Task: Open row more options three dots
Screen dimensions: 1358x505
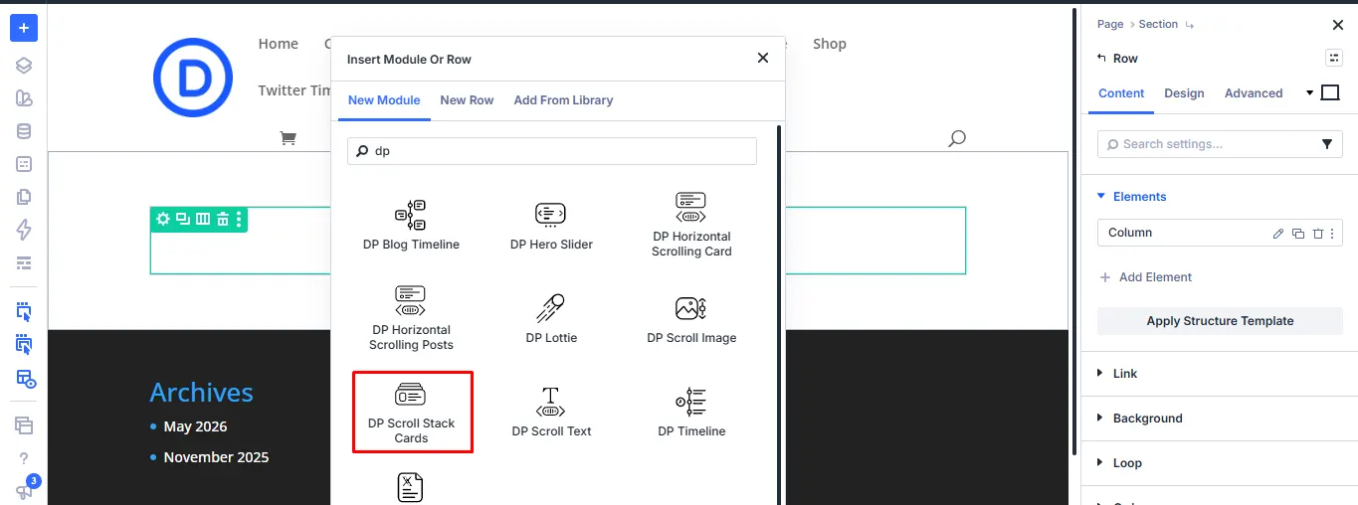Action: click(x=239, y=219)
